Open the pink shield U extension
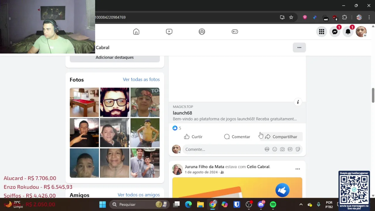The width and height of the screenshot is (375, 211). [305, 17]
